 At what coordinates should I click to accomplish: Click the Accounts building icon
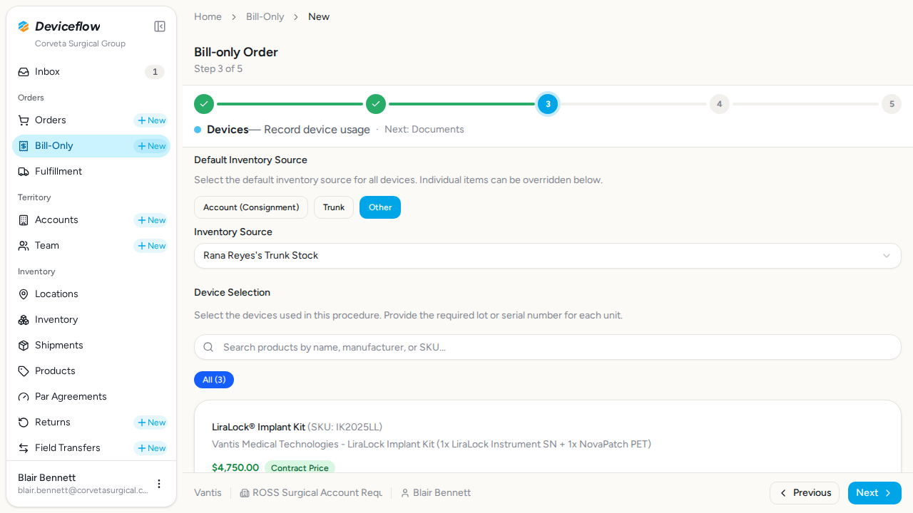click(x=24, y=220)
